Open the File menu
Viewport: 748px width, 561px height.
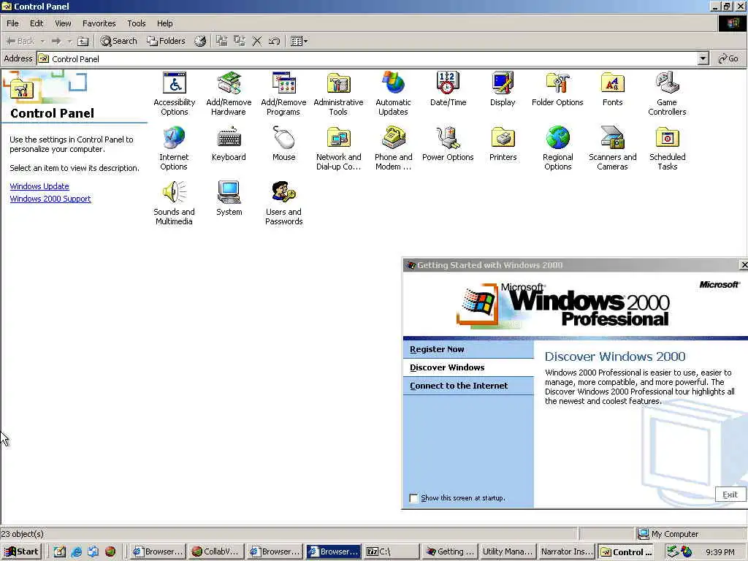click(13, 23)
